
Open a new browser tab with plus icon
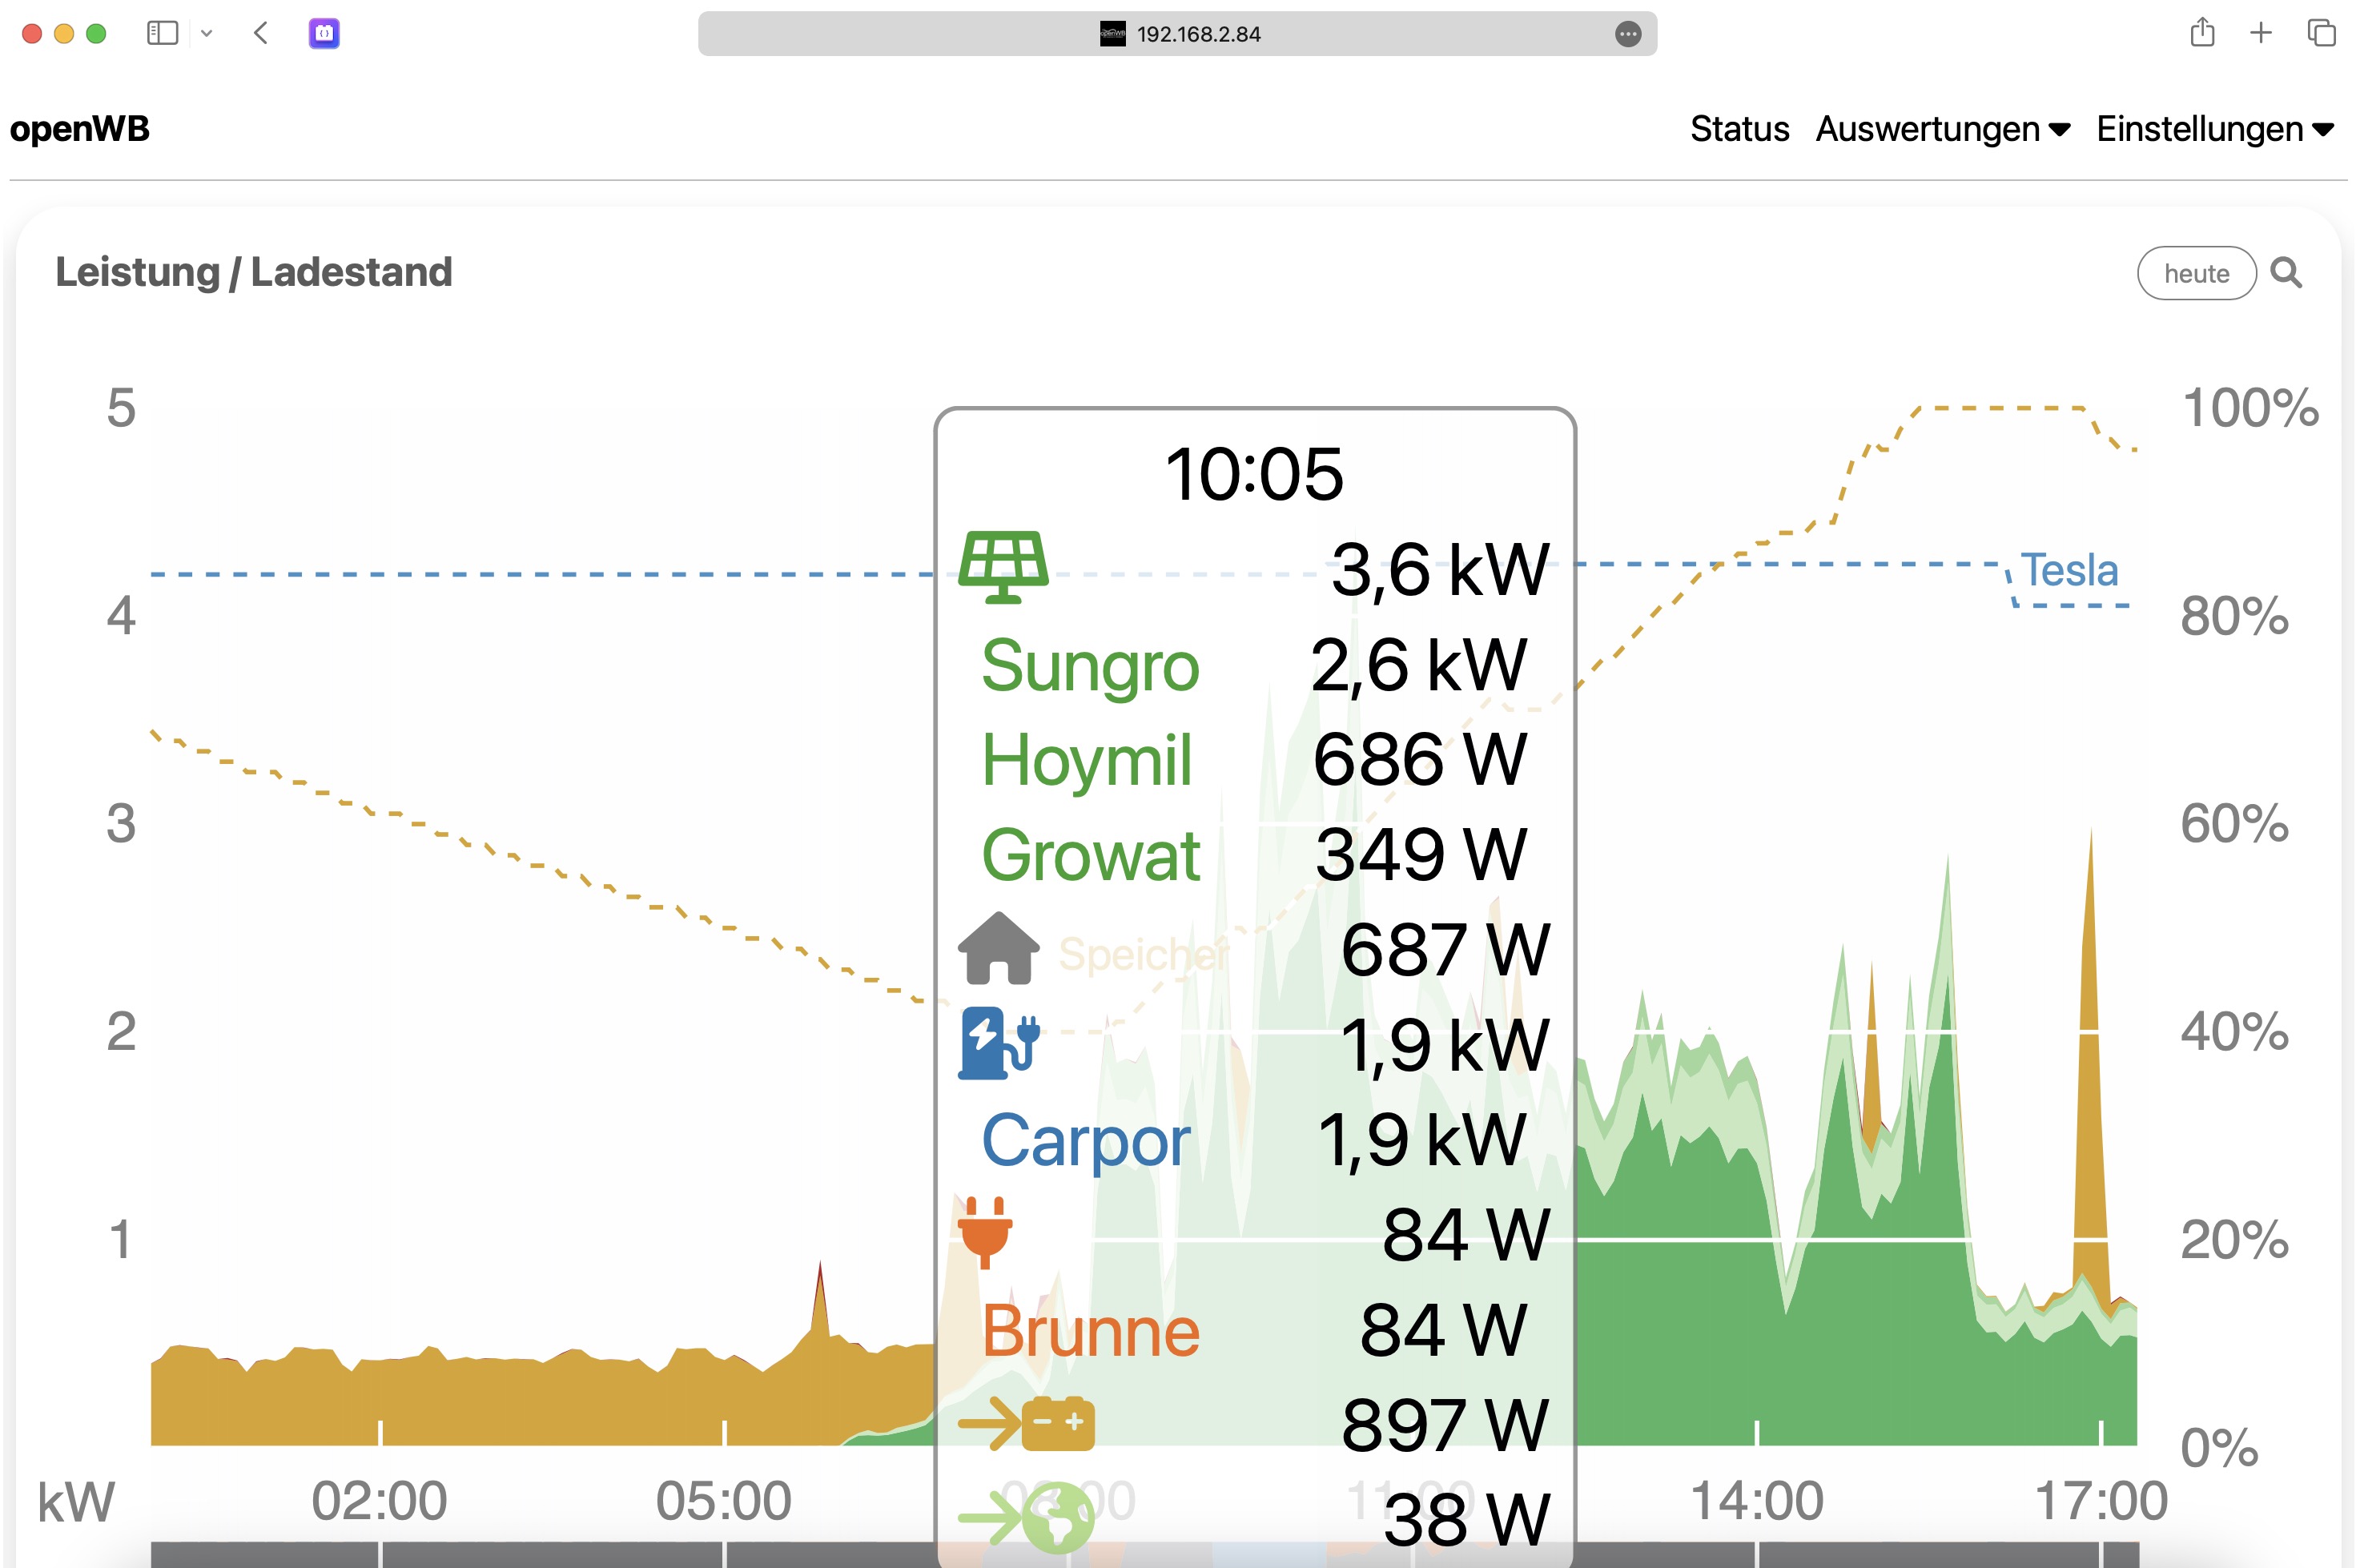[x=2261, y=33]
